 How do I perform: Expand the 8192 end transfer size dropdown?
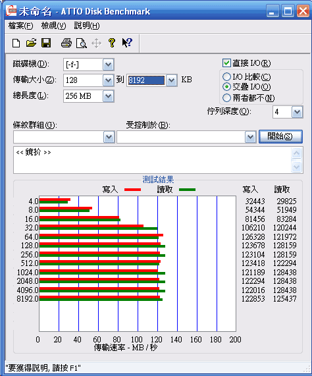tap(172, 80)
